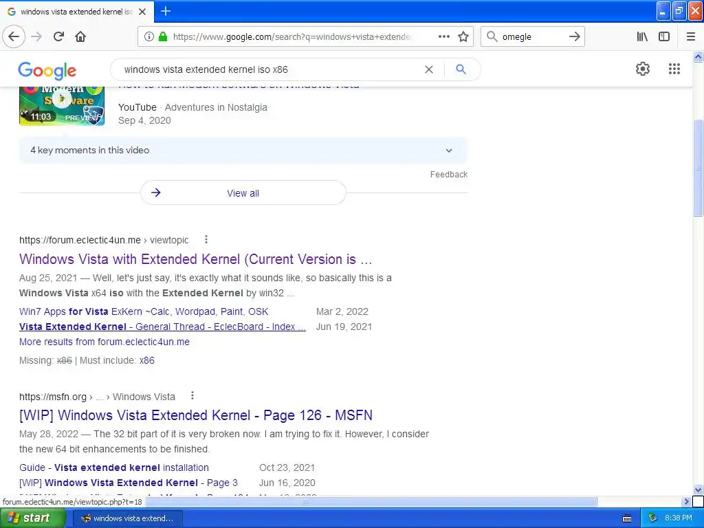Viewport: 704px width, 528px height.
Task: Open Guide Vista extended kernel installation link
Action: [114, 467]
